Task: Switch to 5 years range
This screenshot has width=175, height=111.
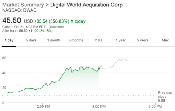Action: (x=143, y=40)
